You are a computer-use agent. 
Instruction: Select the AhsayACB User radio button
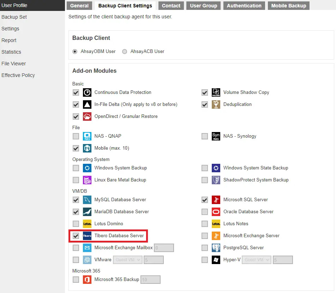pyautogui.click(x=125, y=52)
